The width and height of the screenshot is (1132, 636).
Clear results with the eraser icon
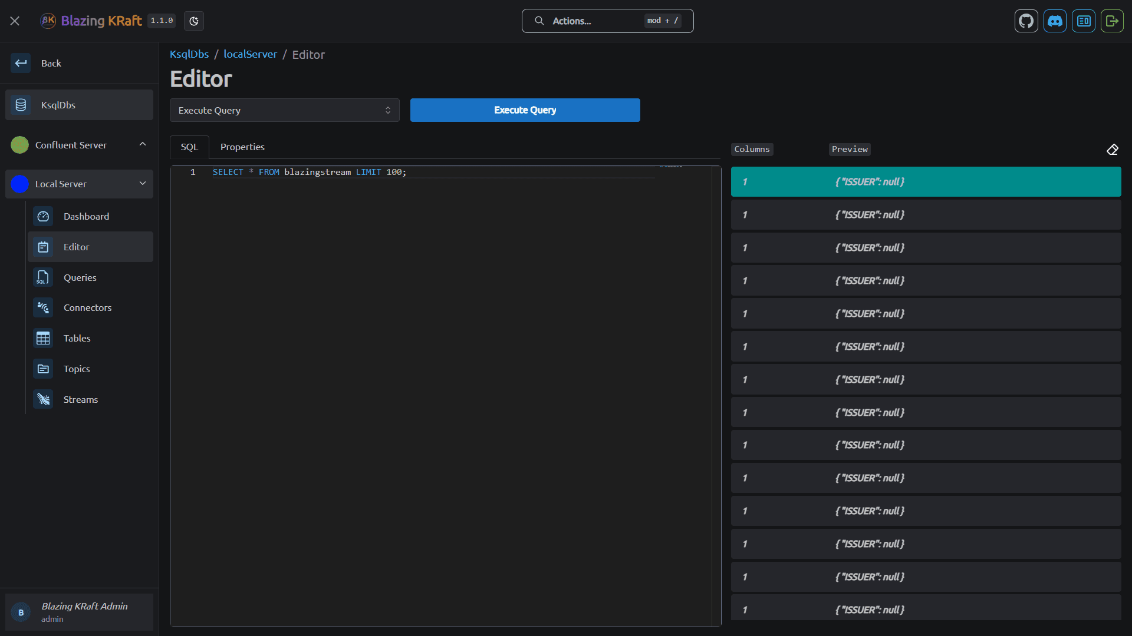pos(1112,150)
